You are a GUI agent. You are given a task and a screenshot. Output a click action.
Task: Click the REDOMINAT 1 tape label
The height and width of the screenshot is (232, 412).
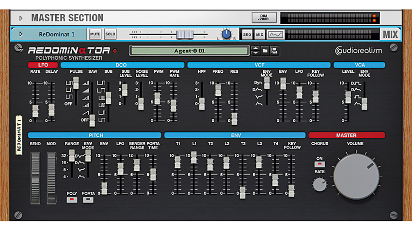tap(19, 135)
